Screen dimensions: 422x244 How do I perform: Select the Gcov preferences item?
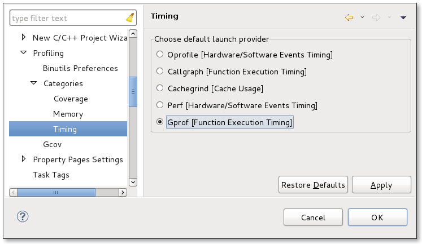click(52, 144)
